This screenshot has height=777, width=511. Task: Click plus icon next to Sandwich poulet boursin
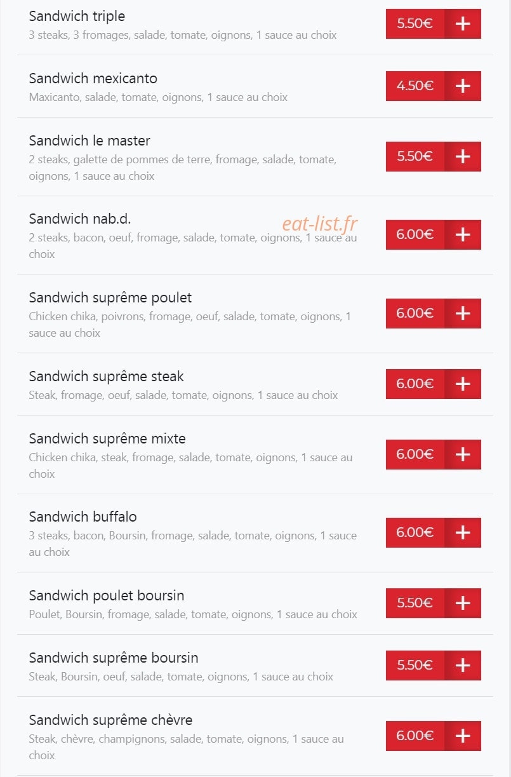point(463,603)
